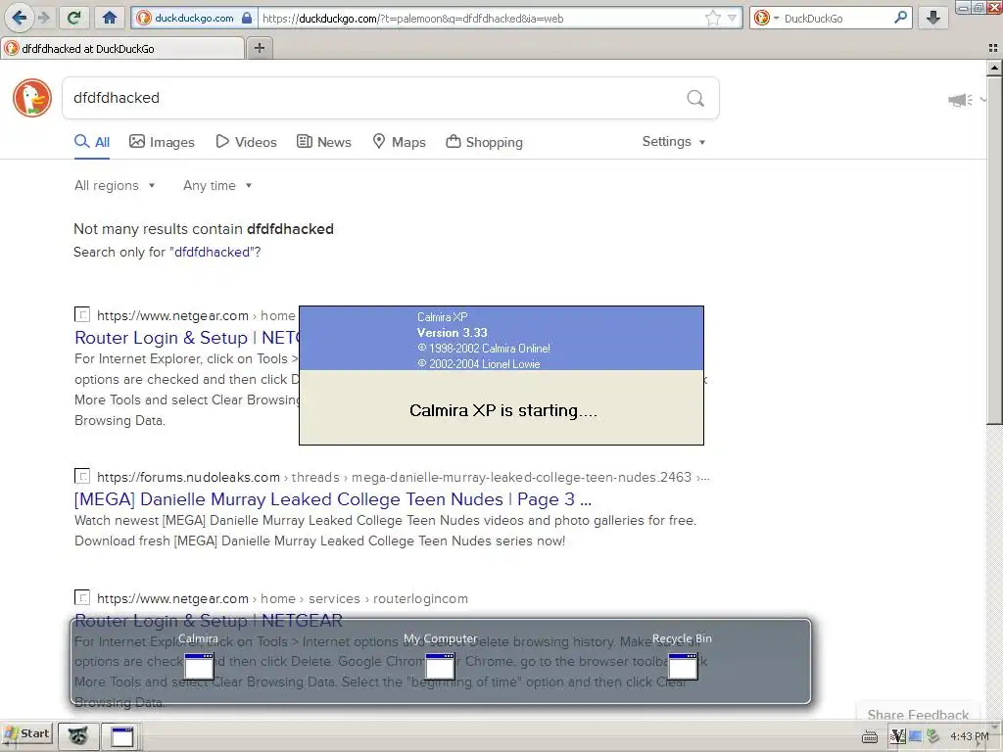This screenshot has height=752, width=1003.
Task: Select My Computer icon in task switcher
Action: pyautogui.click(x=440, y=666)
